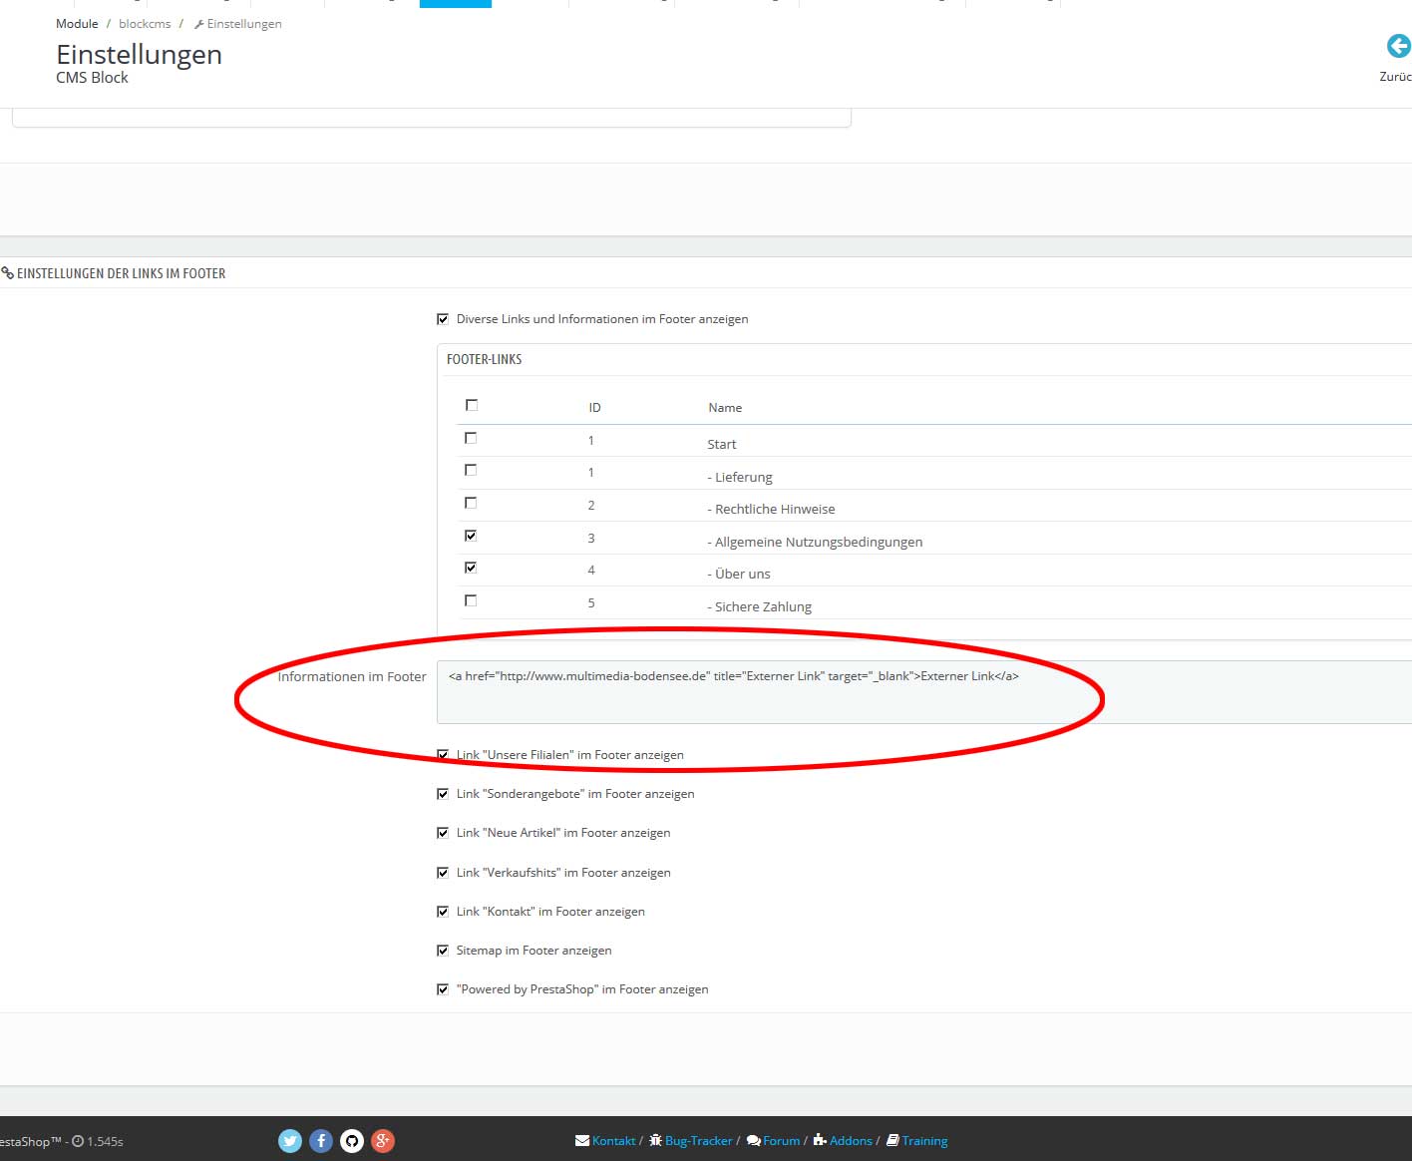1412x1161 pixels.
Task: Toggle 'Diverse Links und Informationen im Footer anzeigen'
Action: (x=443, y=319)
